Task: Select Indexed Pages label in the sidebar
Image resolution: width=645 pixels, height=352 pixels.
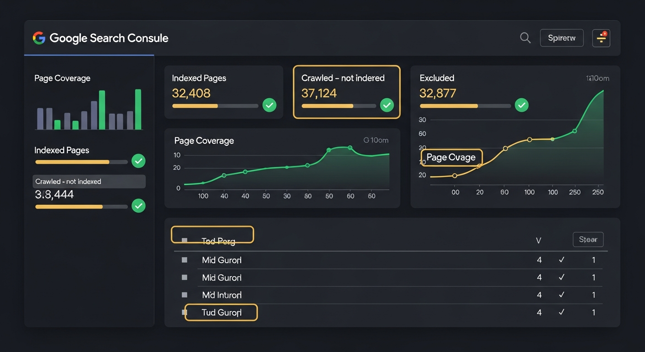Action: [61, 150]
